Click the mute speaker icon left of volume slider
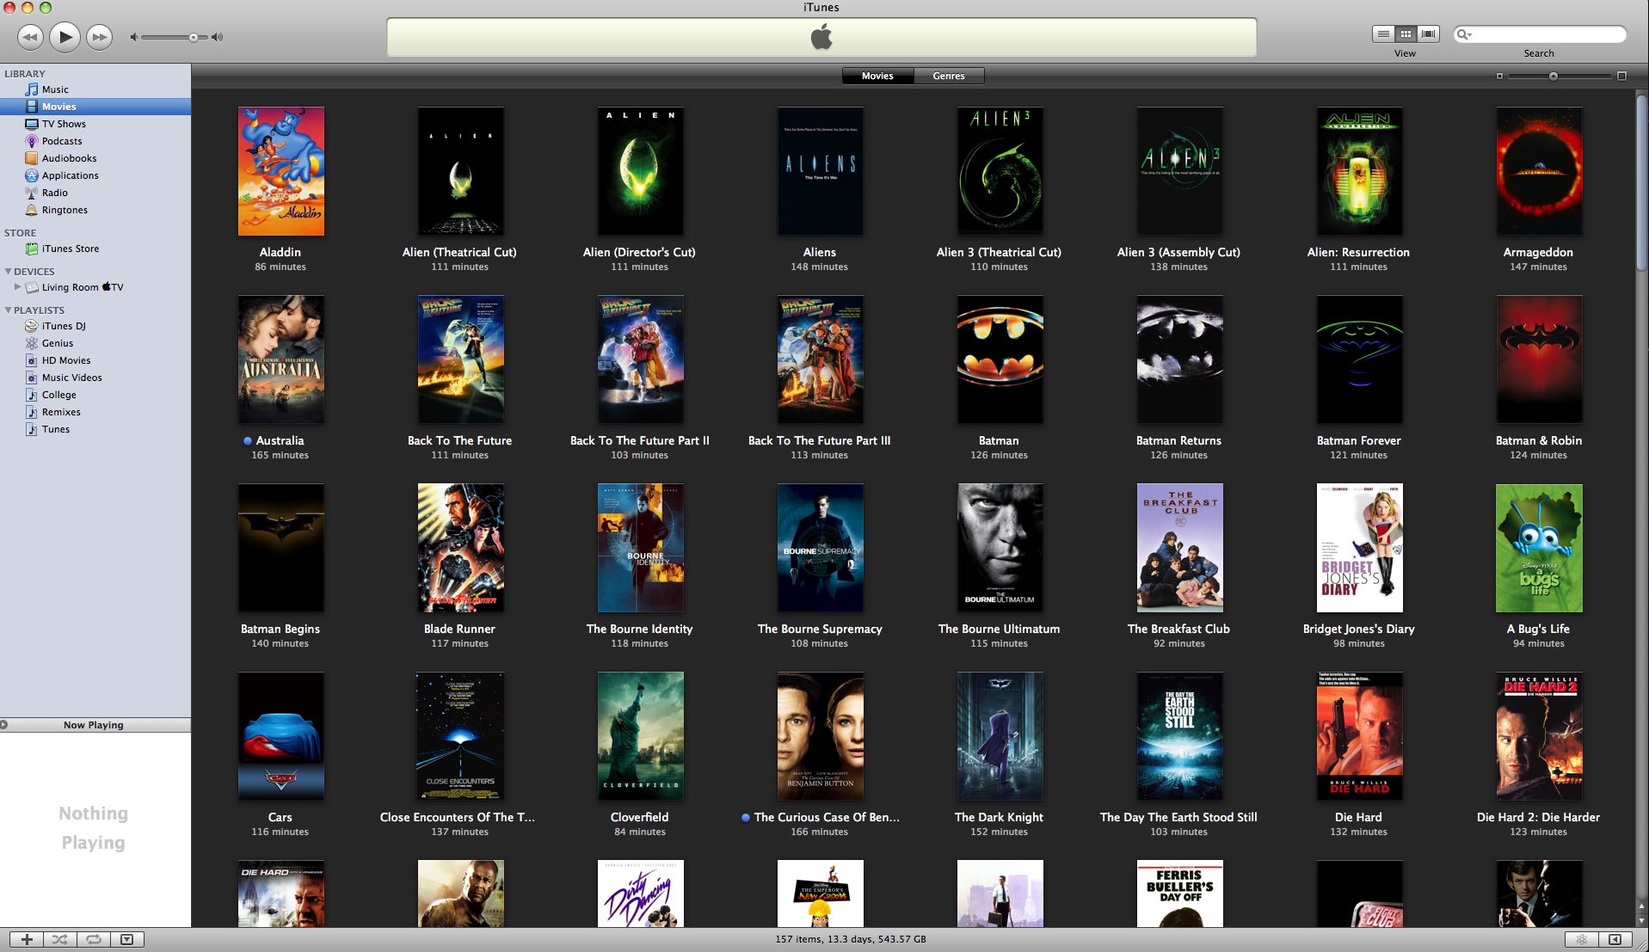 click(133, 37)
